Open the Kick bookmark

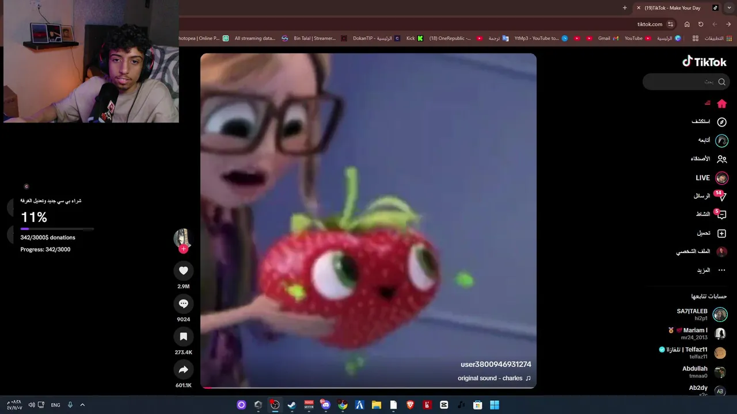pyautogui.click(x=415, y=39)
